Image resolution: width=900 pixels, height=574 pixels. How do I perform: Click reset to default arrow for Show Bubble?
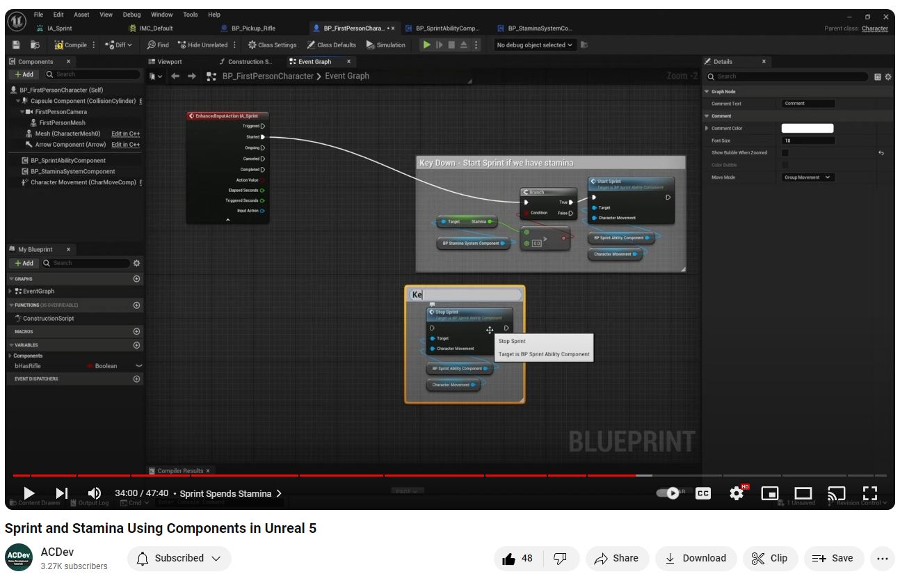click(881, 153)
